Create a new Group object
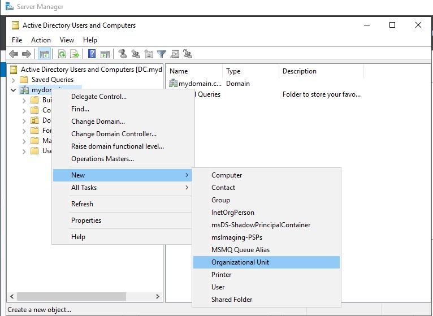 pos(266,200)
